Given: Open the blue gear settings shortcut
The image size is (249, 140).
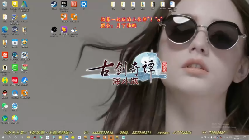Looking at the screenshot, I should [x=84, y=4].
